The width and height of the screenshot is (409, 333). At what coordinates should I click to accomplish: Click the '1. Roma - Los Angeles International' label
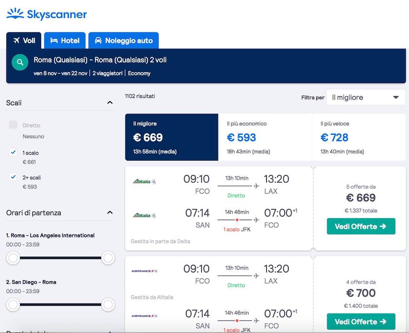click(x=50, y=235)
